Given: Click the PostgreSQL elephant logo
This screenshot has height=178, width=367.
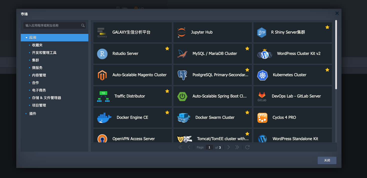Looking at the screenshot, I should (x=182, y=75).
